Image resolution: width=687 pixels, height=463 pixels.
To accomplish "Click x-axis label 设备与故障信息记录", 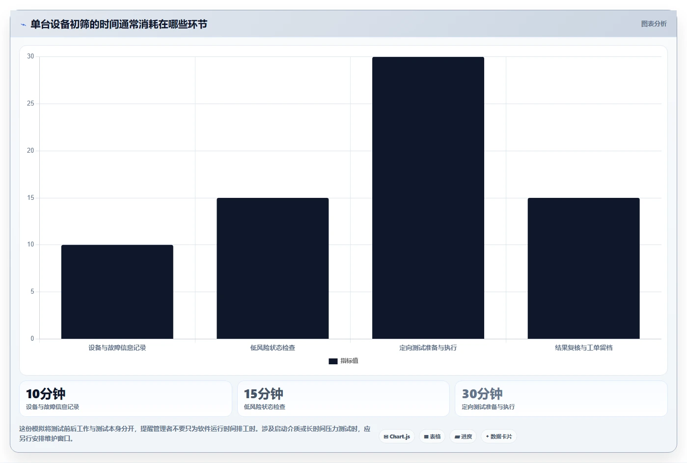I will [117, 348].
